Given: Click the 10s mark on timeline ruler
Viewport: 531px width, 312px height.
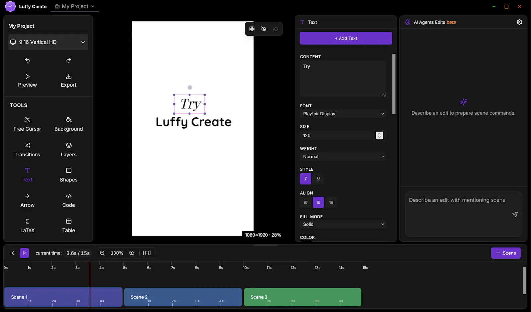Looking at the screenshot, I should [x=246, y=268].
